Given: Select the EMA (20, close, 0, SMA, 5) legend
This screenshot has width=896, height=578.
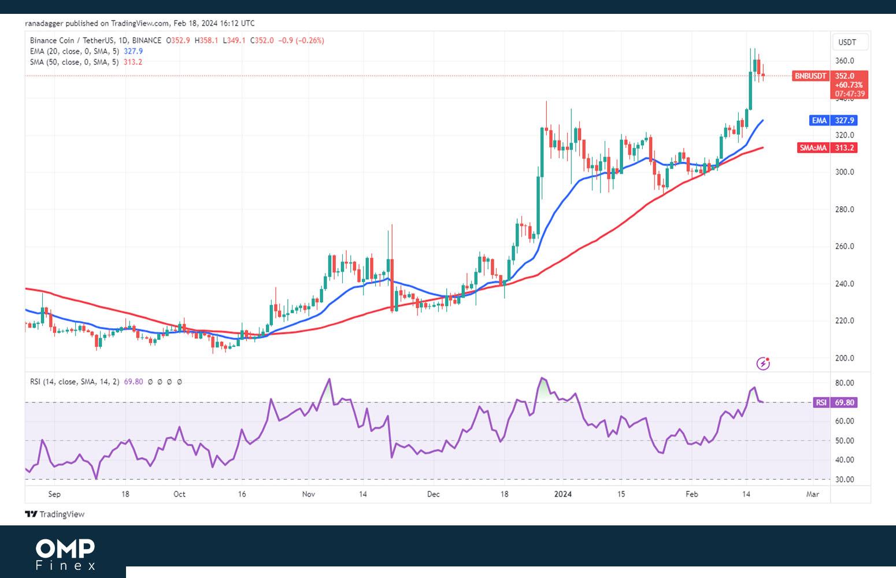Looking at the screenshot, I should [75, 51].
